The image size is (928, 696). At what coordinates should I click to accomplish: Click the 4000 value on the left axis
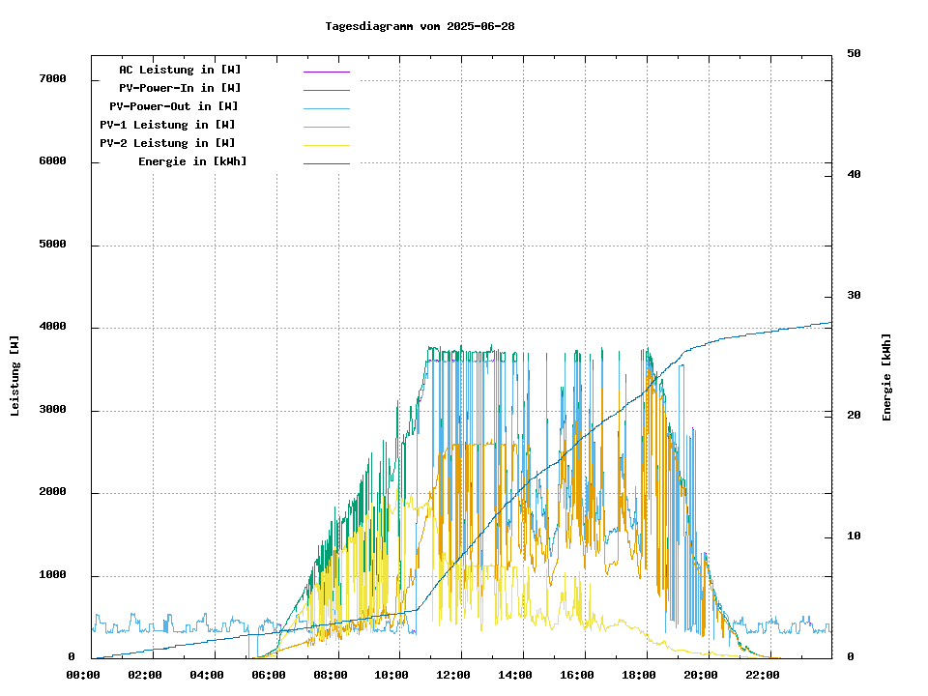click(52, 327)
